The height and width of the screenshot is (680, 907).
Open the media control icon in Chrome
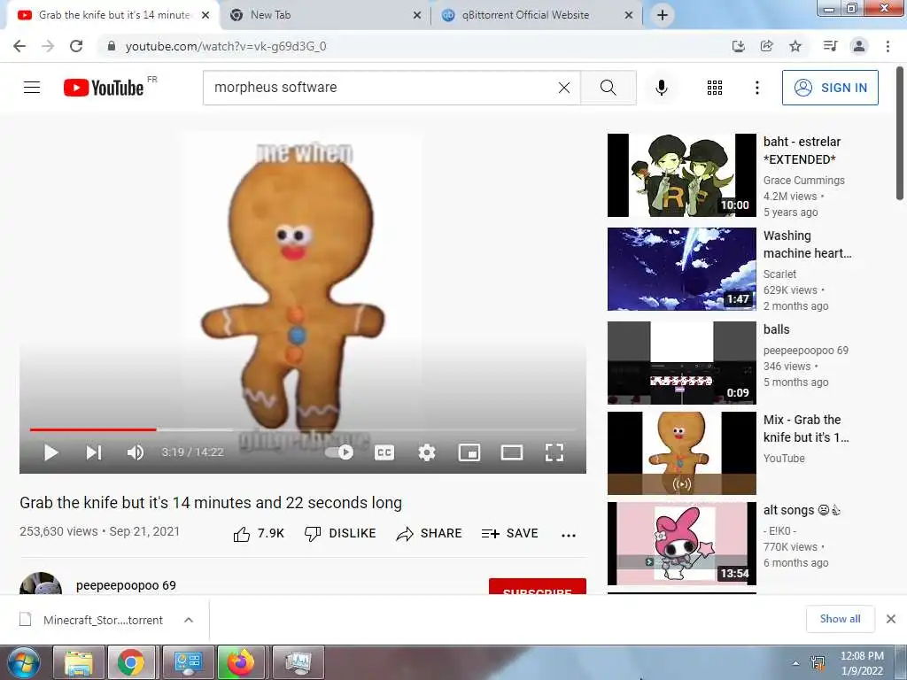(x=830, y=46)
